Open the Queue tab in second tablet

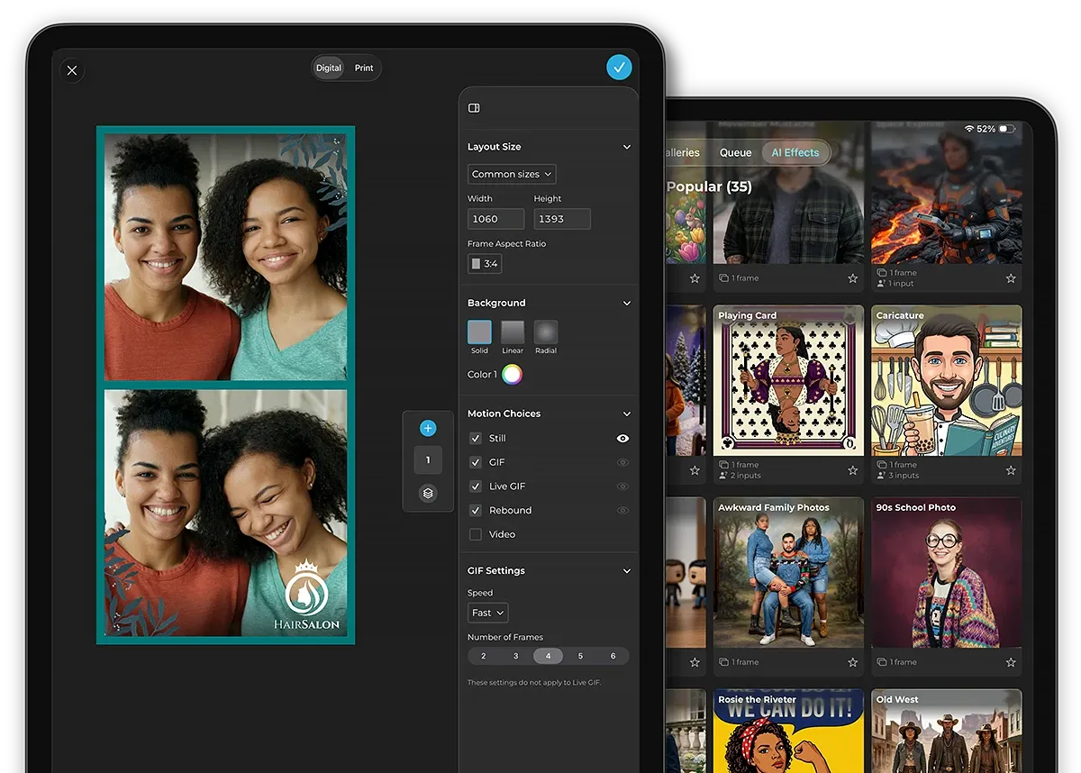click(x=735, y=153)
